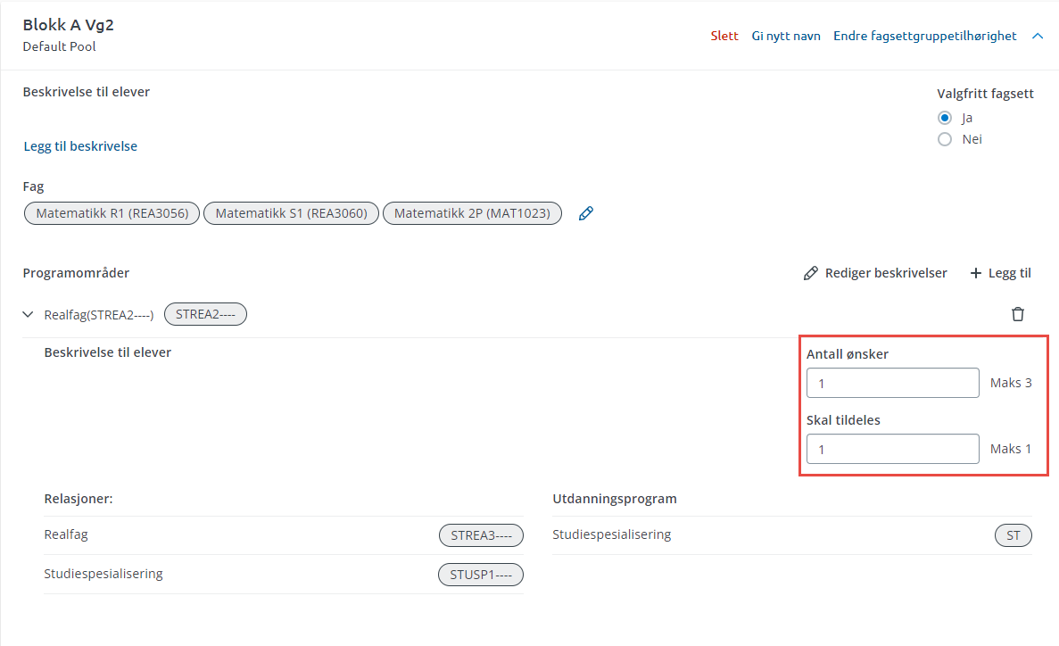Collapse the Realfag(STREA2----) row
Viewport: 1059px width, 646px height.
tap(28, 314)
